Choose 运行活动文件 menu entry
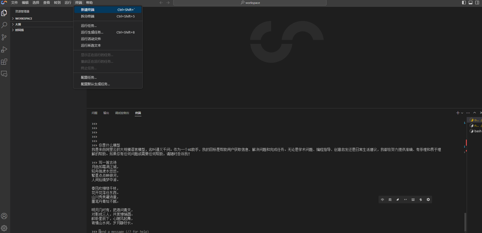The image size is (482, 233). [x=108, y=39]
